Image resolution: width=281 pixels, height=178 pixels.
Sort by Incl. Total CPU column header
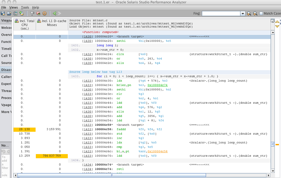pos(25,25)
